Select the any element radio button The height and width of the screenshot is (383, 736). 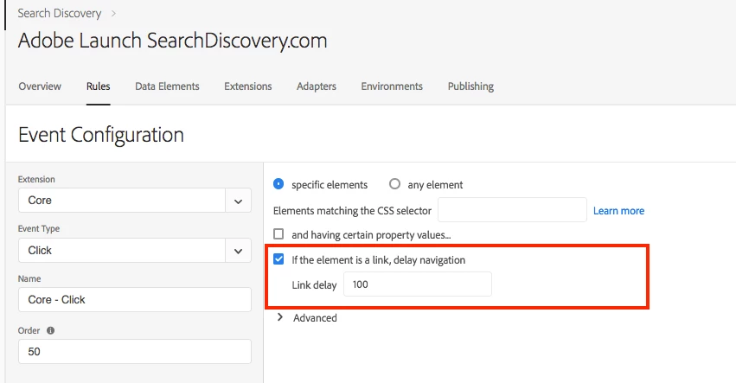394,184
